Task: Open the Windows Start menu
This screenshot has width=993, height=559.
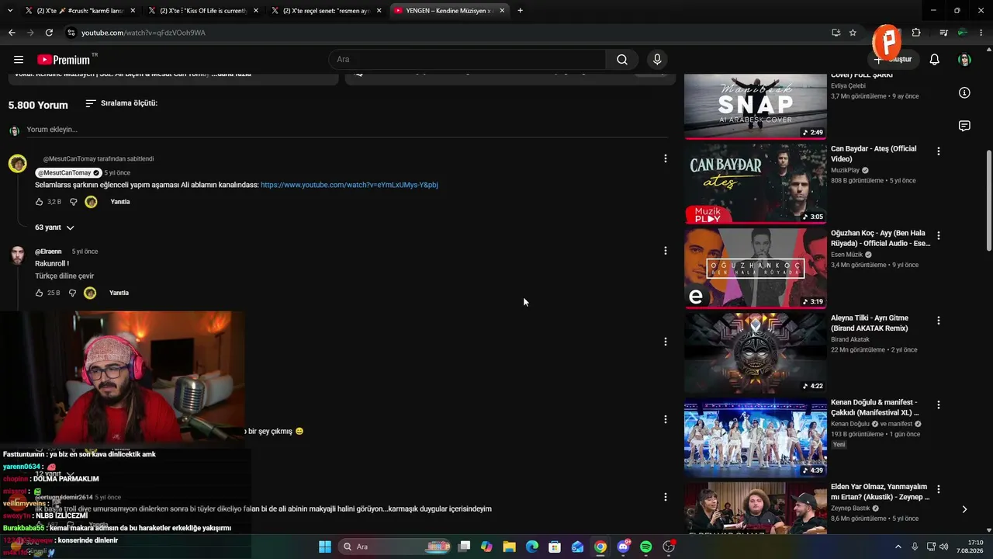Action: pos(325,547)
